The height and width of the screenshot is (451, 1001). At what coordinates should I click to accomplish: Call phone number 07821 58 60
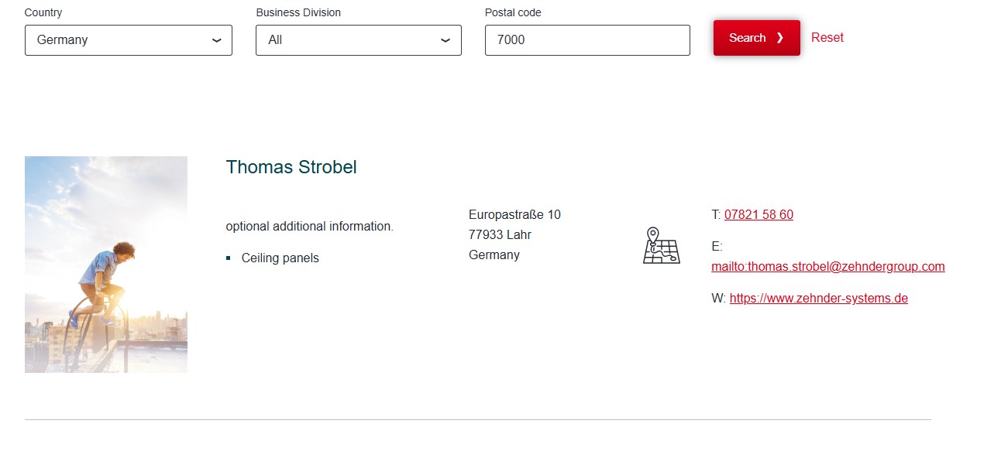(x=758, y=215)
